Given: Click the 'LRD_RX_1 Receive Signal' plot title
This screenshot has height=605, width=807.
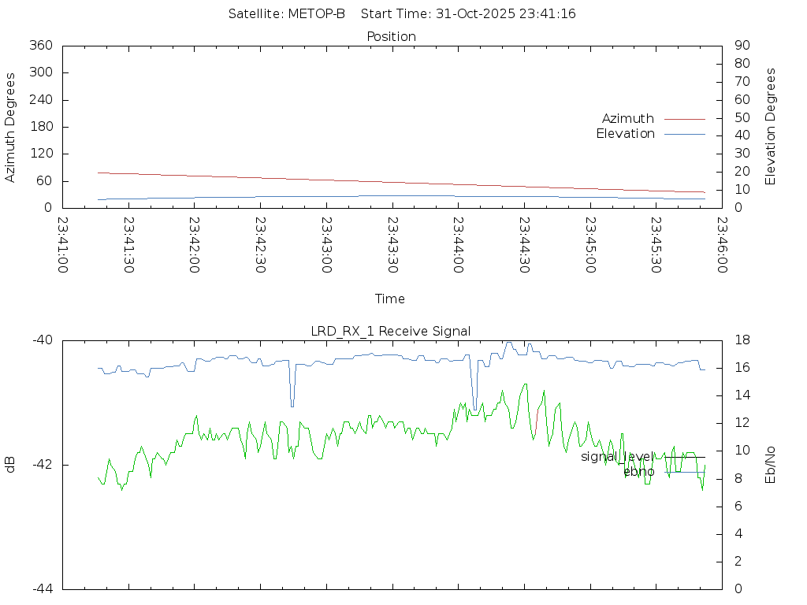Looking at the screenshot, I should point(391,332).
